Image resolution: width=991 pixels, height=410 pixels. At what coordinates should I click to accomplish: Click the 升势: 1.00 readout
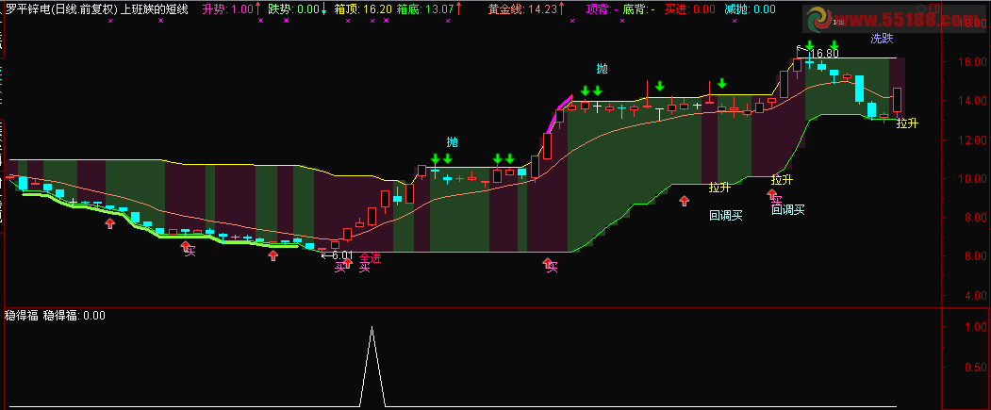pyautogui.click(x=227, y=9)
